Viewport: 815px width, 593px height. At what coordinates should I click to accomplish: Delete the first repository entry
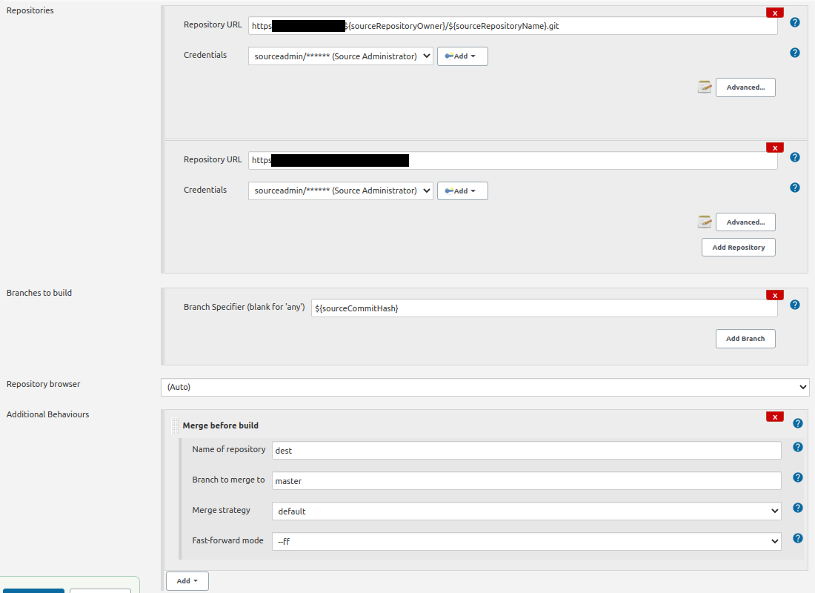(x=774, y=13)
